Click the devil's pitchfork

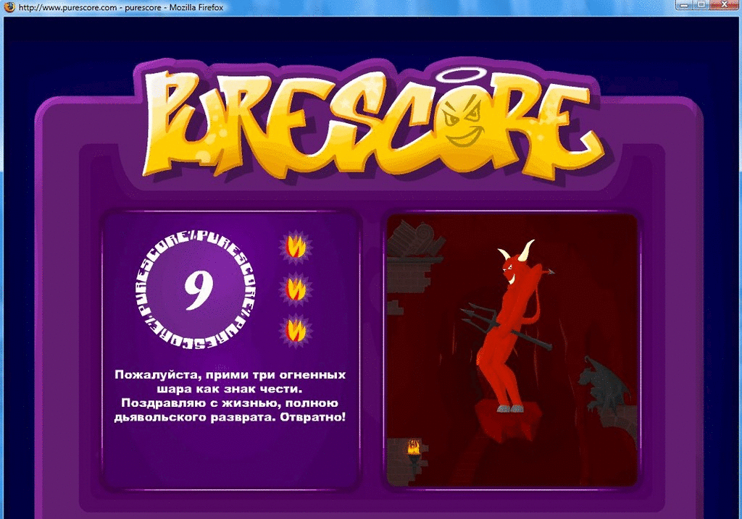[505, 326]
